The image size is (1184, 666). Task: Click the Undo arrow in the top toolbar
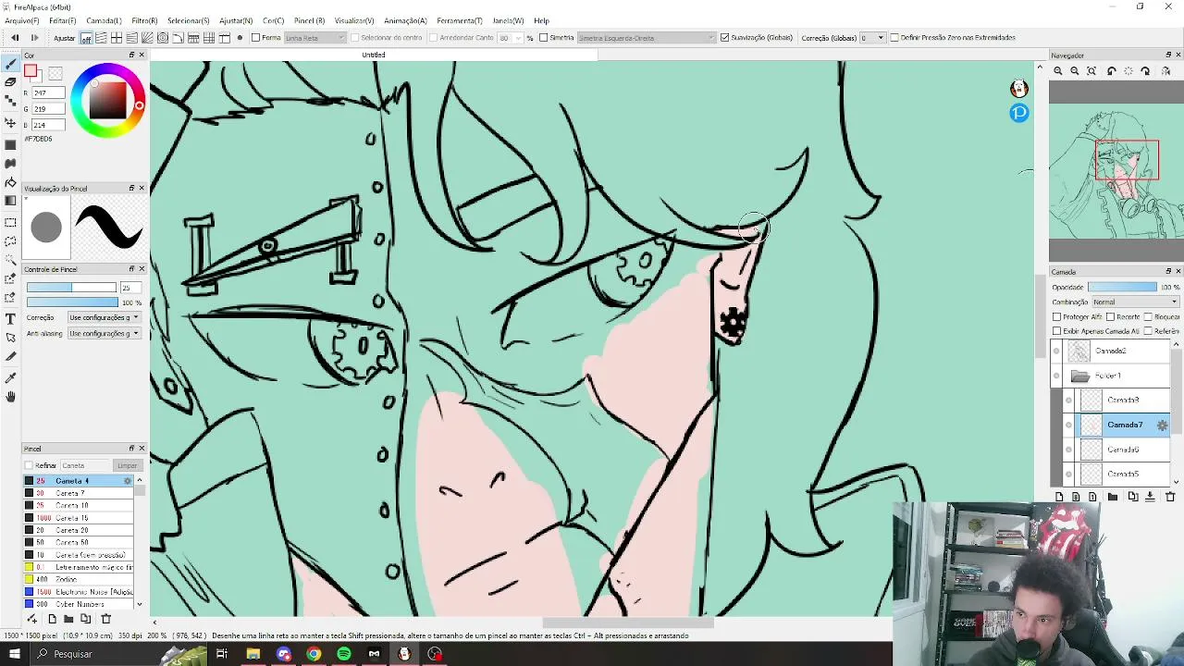click(15, 38)
